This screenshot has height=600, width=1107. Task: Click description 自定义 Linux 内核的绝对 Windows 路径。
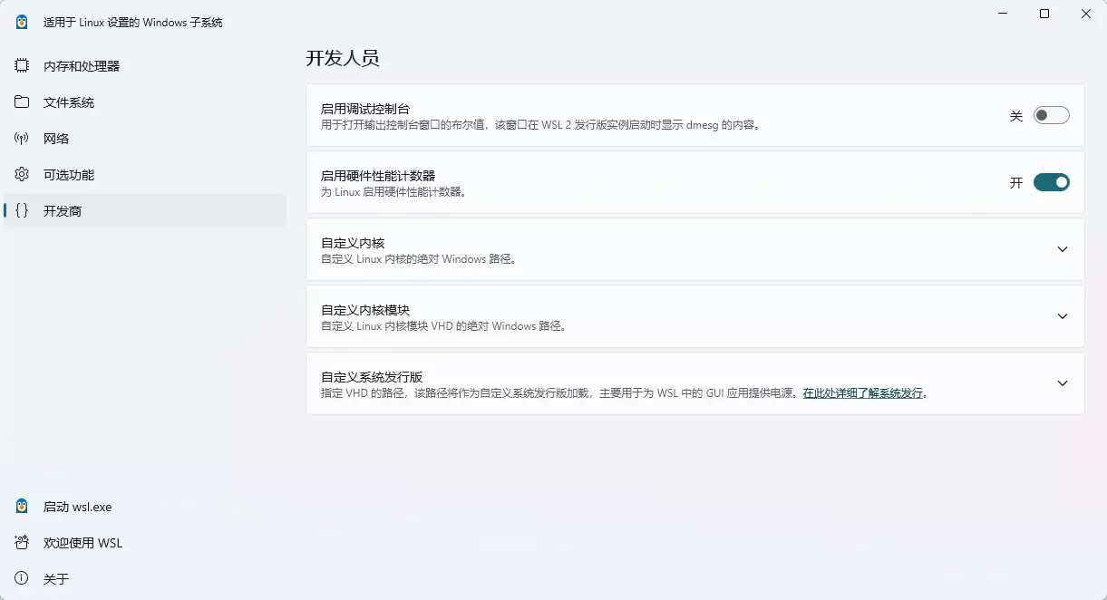click(x=420, y=259)
